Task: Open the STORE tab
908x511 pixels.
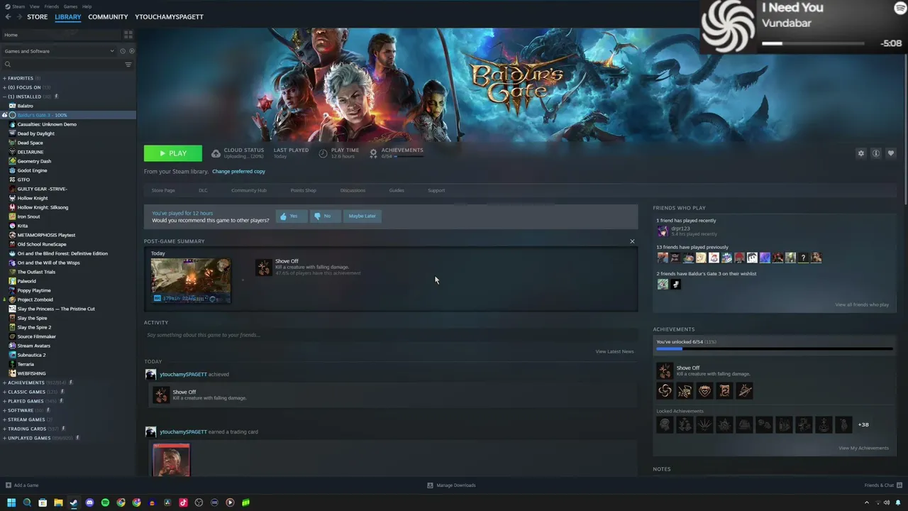Action: (x=38, y=17)
